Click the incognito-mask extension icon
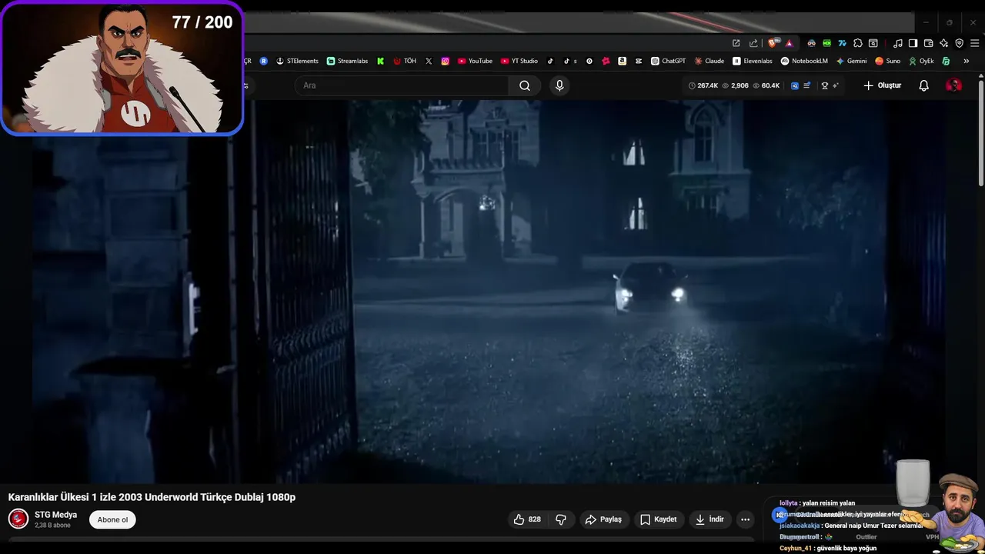Viewport: 985px width, 554px height. [811, 43]
